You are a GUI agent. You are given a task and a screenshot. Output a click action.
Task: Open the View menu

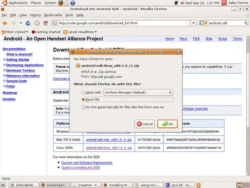pyautogui.click(x=23, y=15)
